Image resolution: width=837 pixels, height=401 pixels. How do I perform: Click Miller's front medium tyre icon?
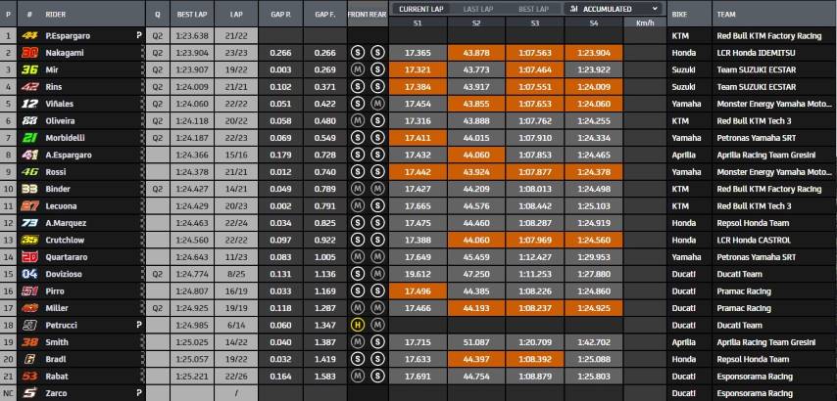tap(357, 308)
